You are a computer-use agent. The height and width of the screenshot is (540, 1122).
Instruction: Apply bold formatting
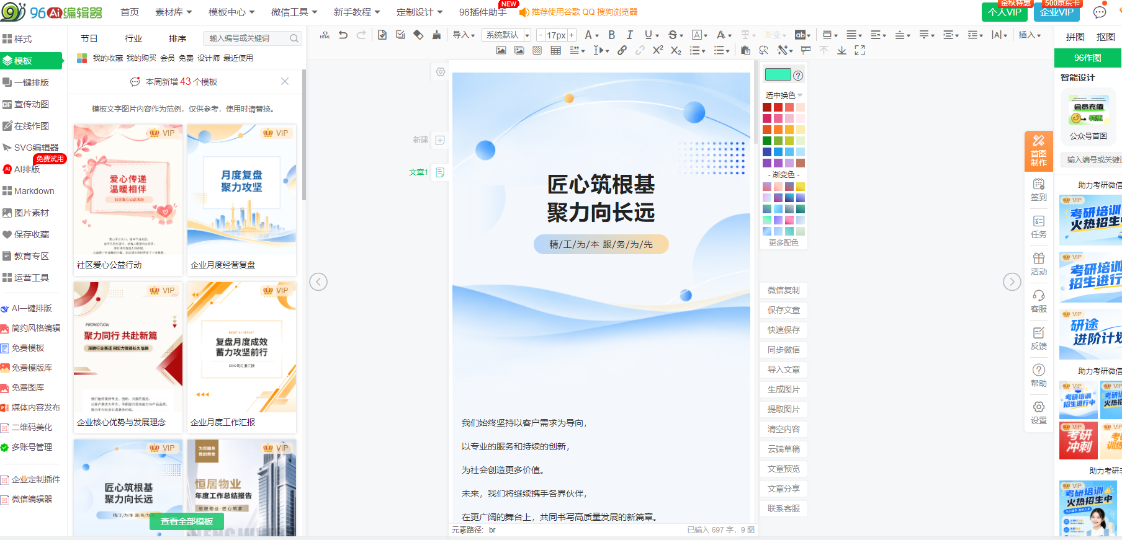tap(612, 35)
